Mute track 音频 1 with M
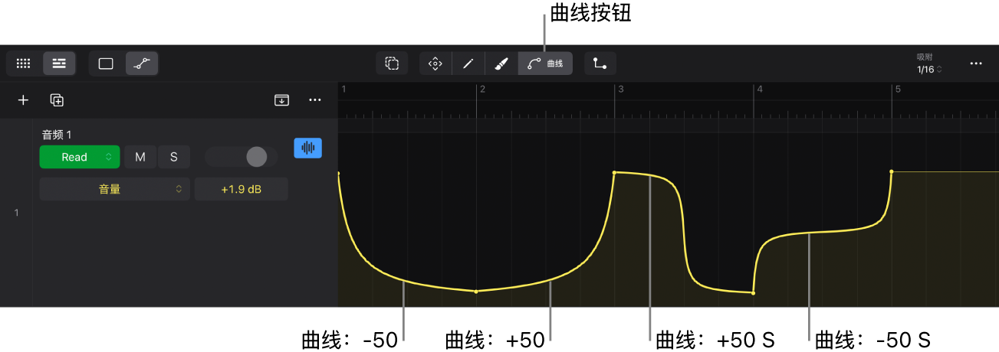Screen dimensions: 999x352 (x=140, y=157)
